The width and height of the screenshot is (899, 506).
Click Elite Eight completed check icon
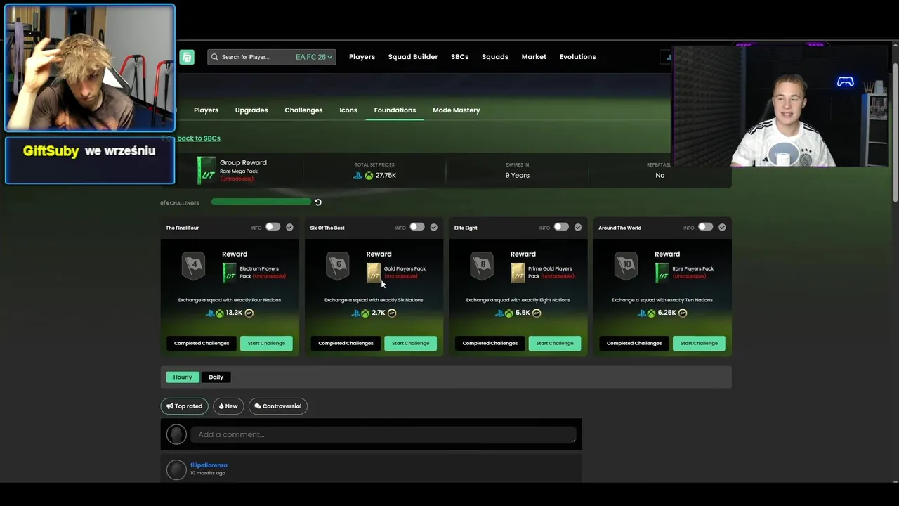[x=578, y=227]
